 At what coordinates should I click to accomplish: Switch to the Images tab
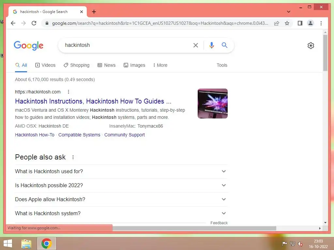pos(134,65)
